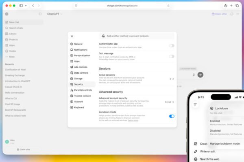Start a New chat in sidebar
Screen dimensions: 244x162
23,22
